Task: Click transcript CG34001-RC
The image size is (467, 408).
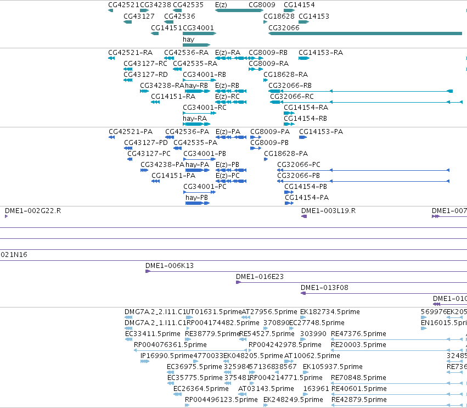Action: coord(205,107)
